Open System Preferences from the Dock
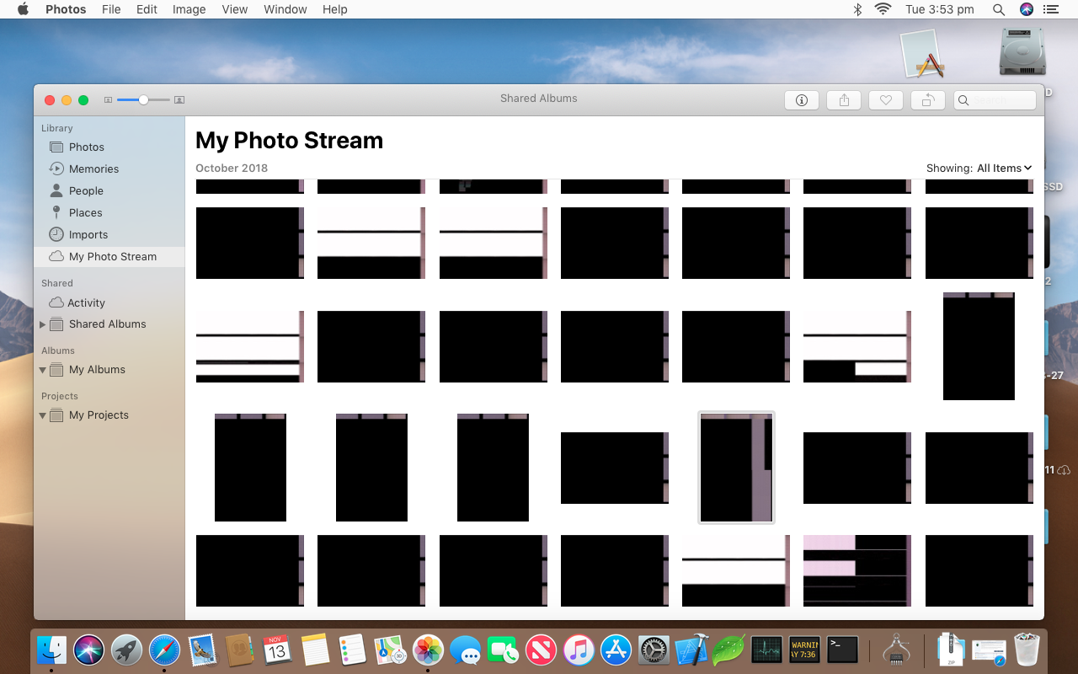The width and height of the screenshot is (1078, 674). point(654,650)
